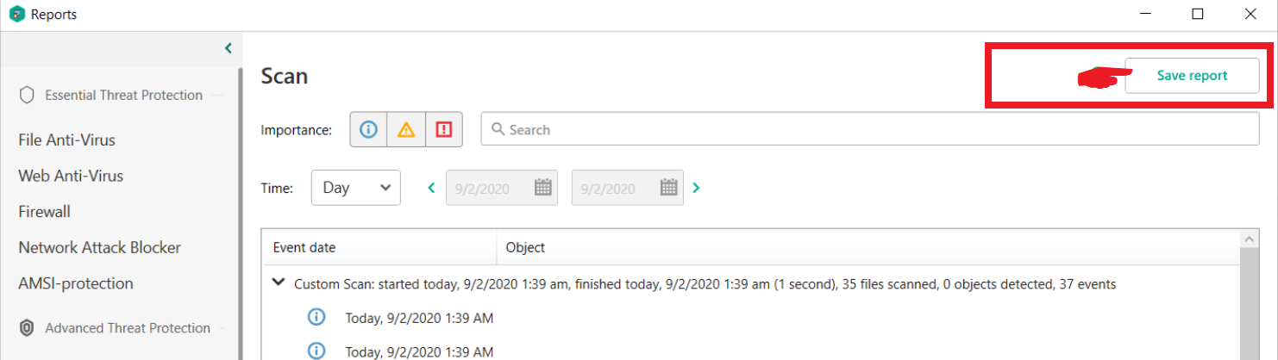Click the Save report button

click(1192, 76)
